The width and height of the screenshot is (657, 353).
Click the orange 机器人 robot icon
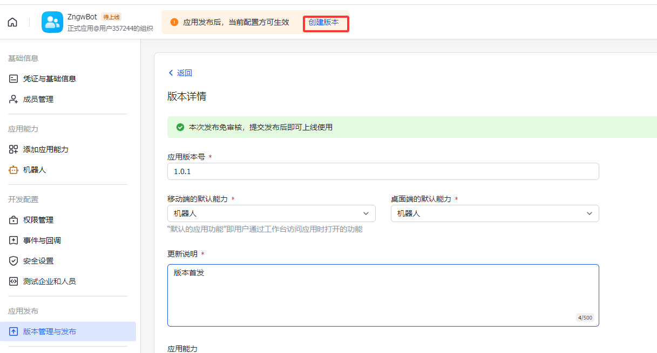tap(13, 170)
